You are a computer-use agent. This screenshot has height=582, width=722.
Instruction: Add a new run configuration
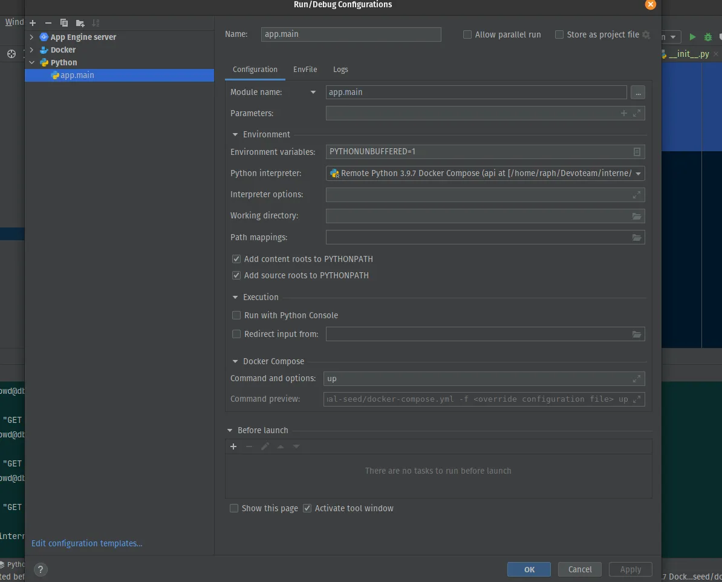click(x=33, y=23)
